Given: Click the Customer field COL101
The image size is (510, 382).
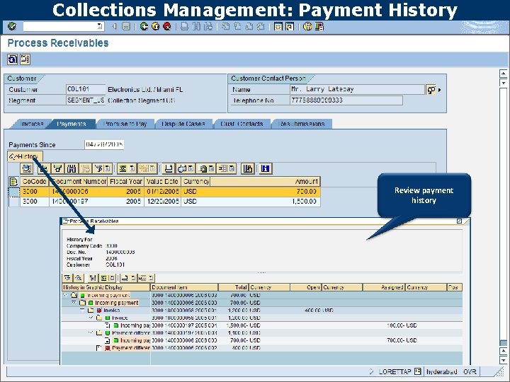Looking at the screenshot, I should pos(86,89).
